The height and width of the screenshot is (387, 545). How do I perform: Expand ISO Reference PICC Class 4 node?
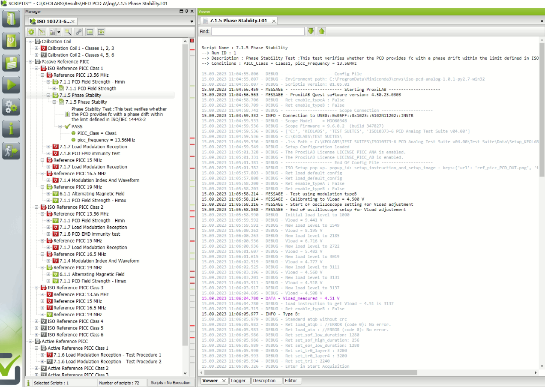(36, 321)
